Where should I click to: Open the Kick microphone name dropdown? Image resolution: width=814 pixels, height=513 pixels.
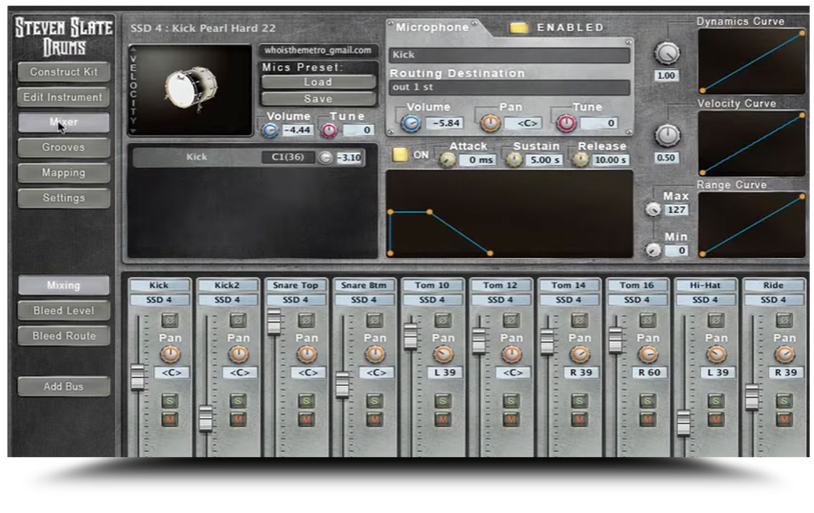[x=509, y=55]
